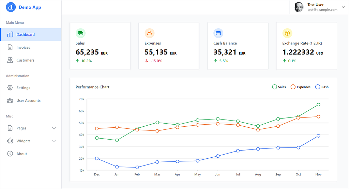The width and height of the screenshot is (349, 189).
Task: Click the Settings gear icon in sidebar
Action: click(x=10, y=88)
